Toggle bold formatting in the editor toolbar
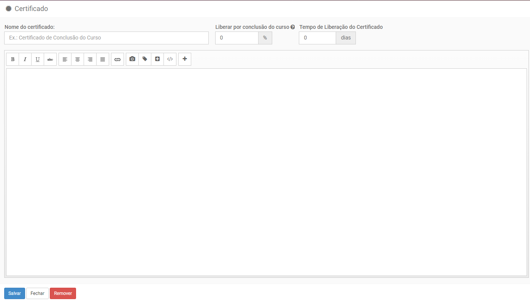This screenshot has height=301, width=530. (13, 59)
